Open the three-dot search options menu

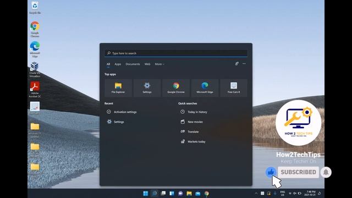(244, 64)
